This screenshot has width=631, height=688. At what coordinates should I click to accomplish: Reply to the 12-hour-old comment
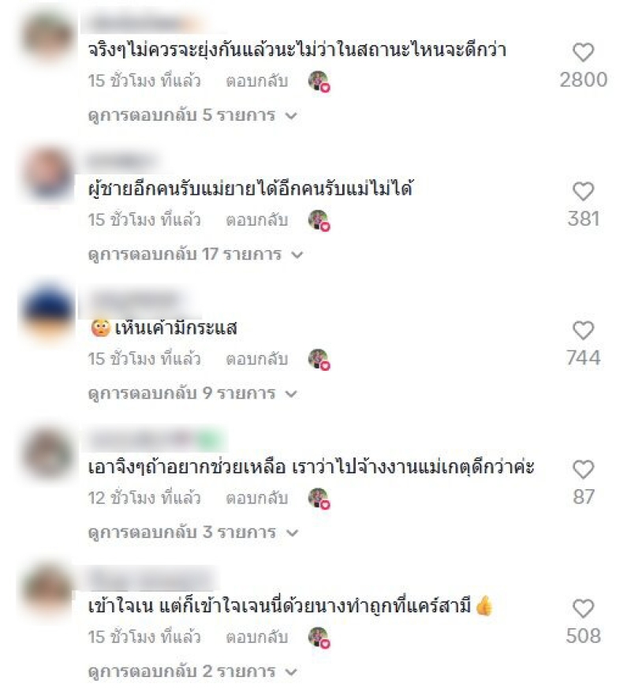257,499
